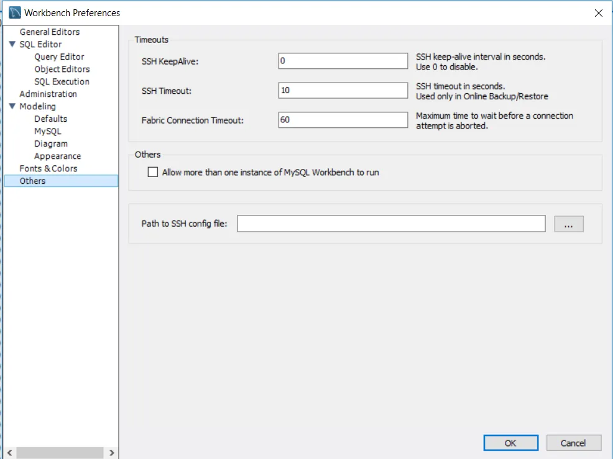Close the Workbench Preferences dialog
The width and height of the screenshot is (613, 459).
[x=598, y=13]
